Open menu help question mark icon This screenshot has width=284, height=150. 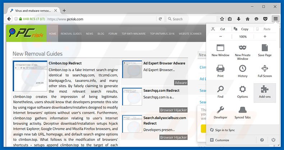[x=262, y=140]
